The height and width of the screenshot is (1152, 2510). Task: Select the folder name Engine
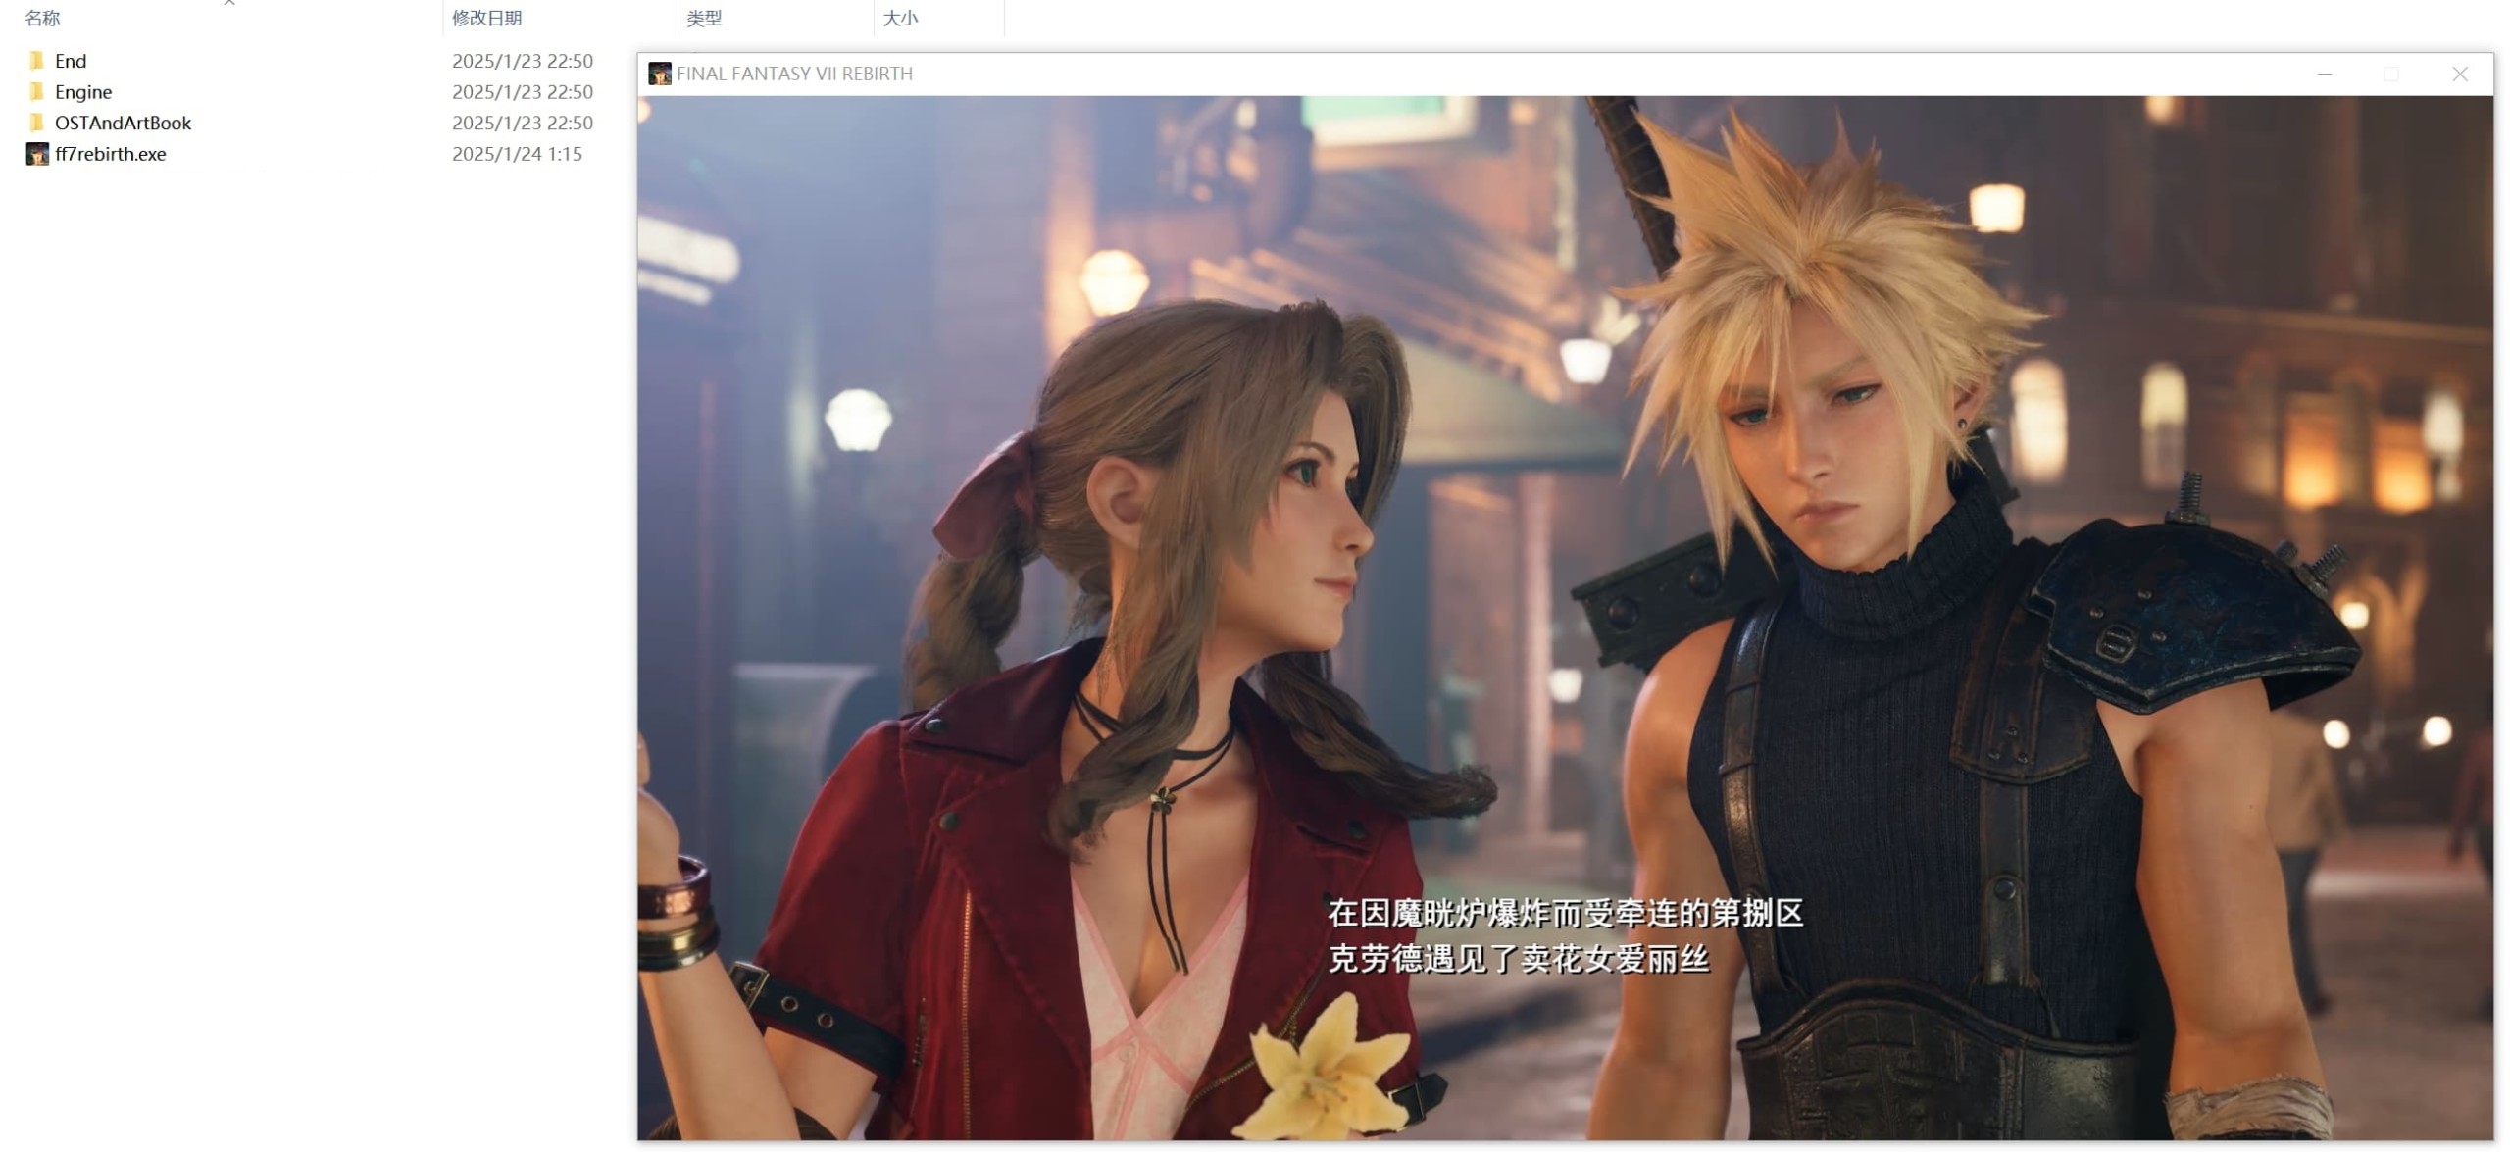click(83, 92)
